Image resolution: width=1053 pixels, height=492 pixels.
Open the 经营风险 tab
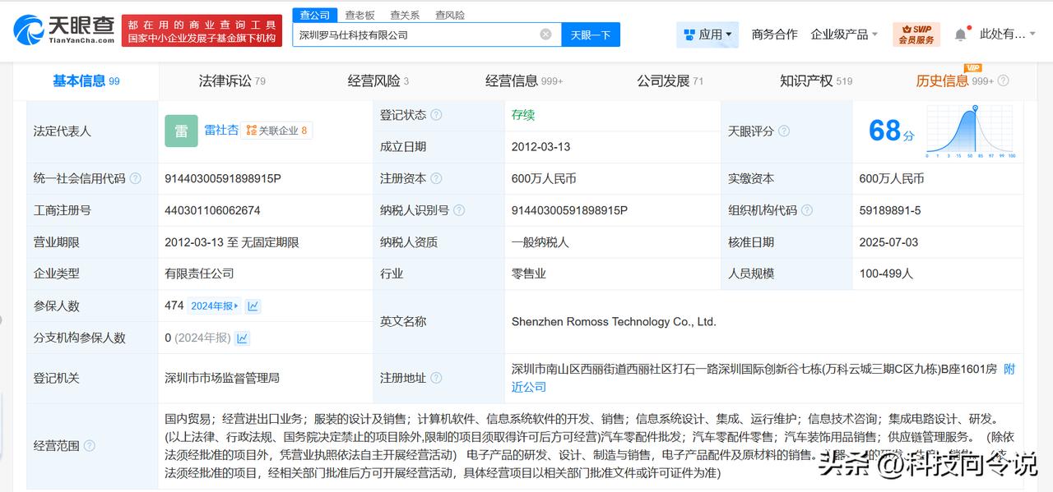point(378,80)
